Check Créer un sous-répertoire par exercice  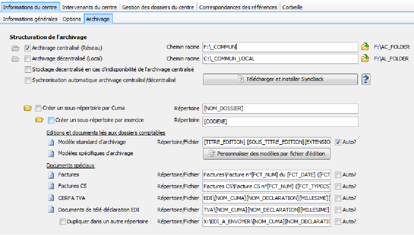(x=51, y=120)
